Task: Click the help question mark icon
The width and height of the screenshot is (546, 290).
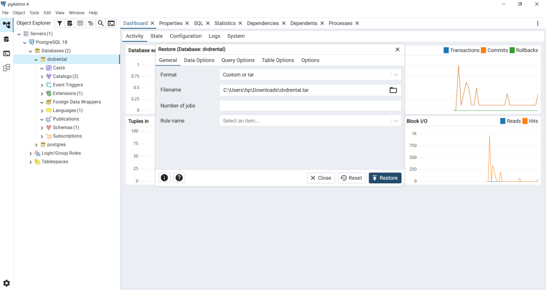Action: pyautogui.click(x=179, y=178)
